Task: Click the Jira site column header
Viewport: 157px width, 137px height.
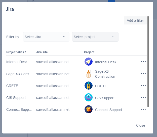Action: coord(42,52)
